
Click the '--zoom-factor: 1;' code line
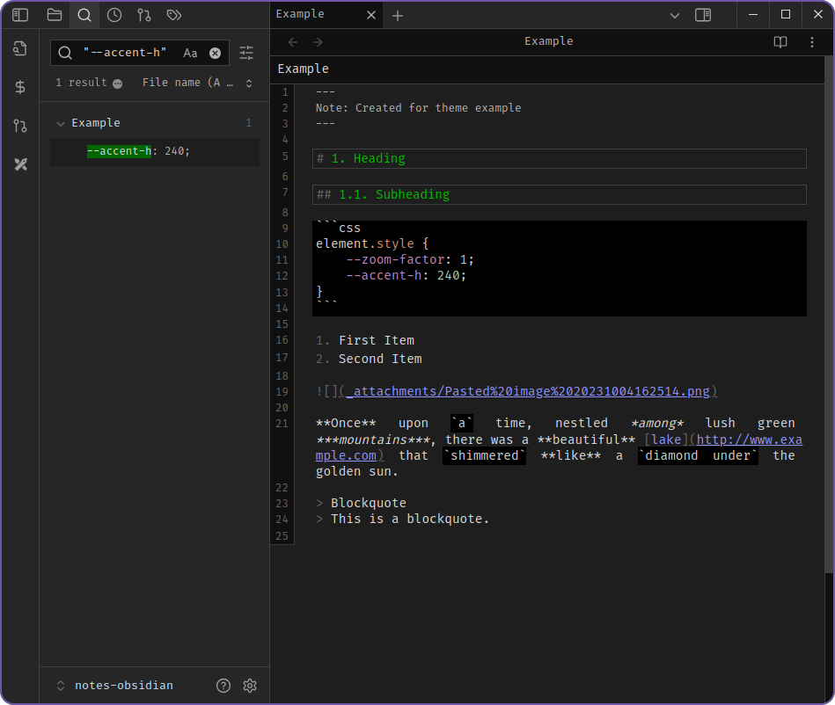click(x=410, y=259)
